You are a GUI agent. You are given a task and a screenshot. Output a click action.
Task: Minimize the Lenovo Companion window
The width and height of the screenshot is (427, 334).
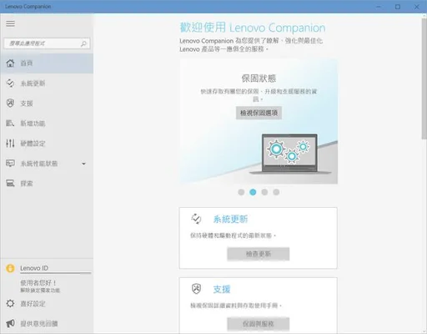(x=379, y=7)
